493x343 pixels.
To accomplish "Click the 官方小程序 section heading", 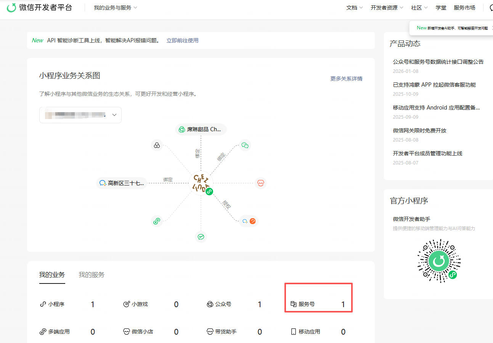I will tap(409, 201).
